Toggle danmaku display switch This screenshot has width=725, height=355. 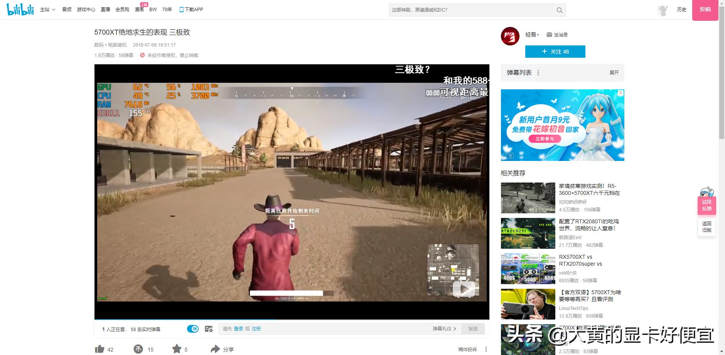point(193,329)
